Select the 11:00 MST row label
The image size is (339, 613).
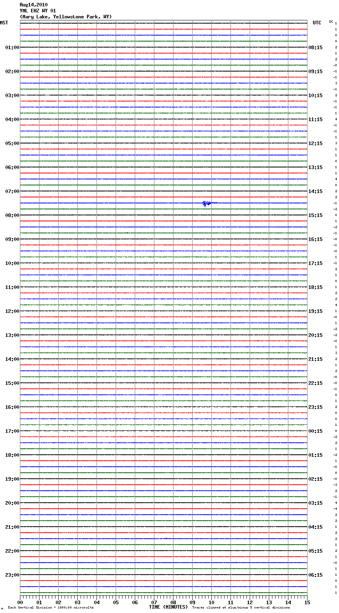coord(12,287)
